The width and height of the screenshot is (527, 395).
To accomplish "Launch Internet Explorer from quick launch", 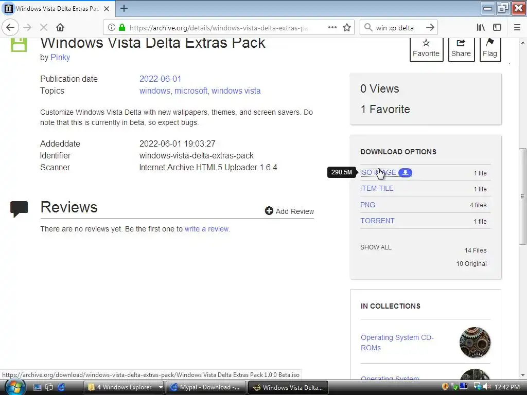I will pyautogui.click(x=61, y=387).
